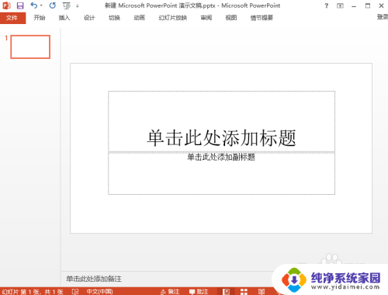Open the Customize Quick Access Toolbar dropdown
Screen dimensions: 388x295
pos(78,5)
